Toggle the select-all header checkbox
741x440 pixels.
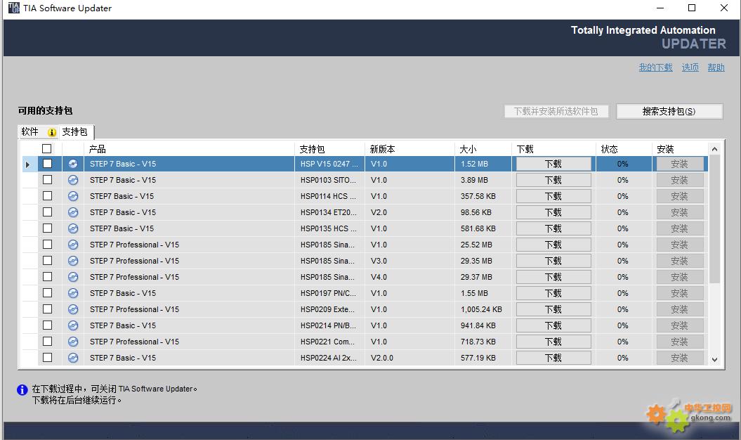coord(47,148)
